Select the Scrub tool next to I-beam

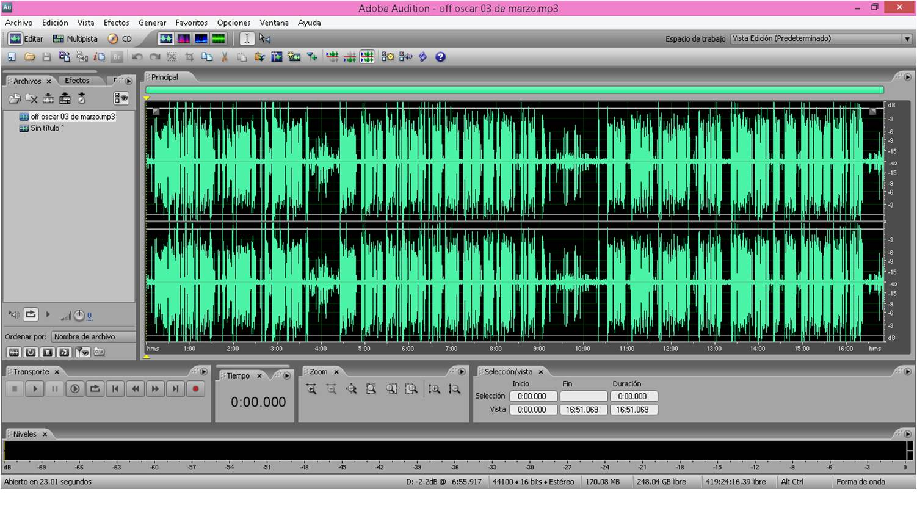click(264, 38)
